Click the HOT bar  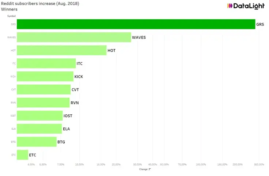(61, 50)
